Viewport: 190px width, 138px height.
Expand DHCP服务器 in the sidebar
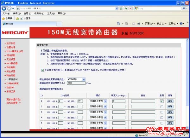click(12, 63)
